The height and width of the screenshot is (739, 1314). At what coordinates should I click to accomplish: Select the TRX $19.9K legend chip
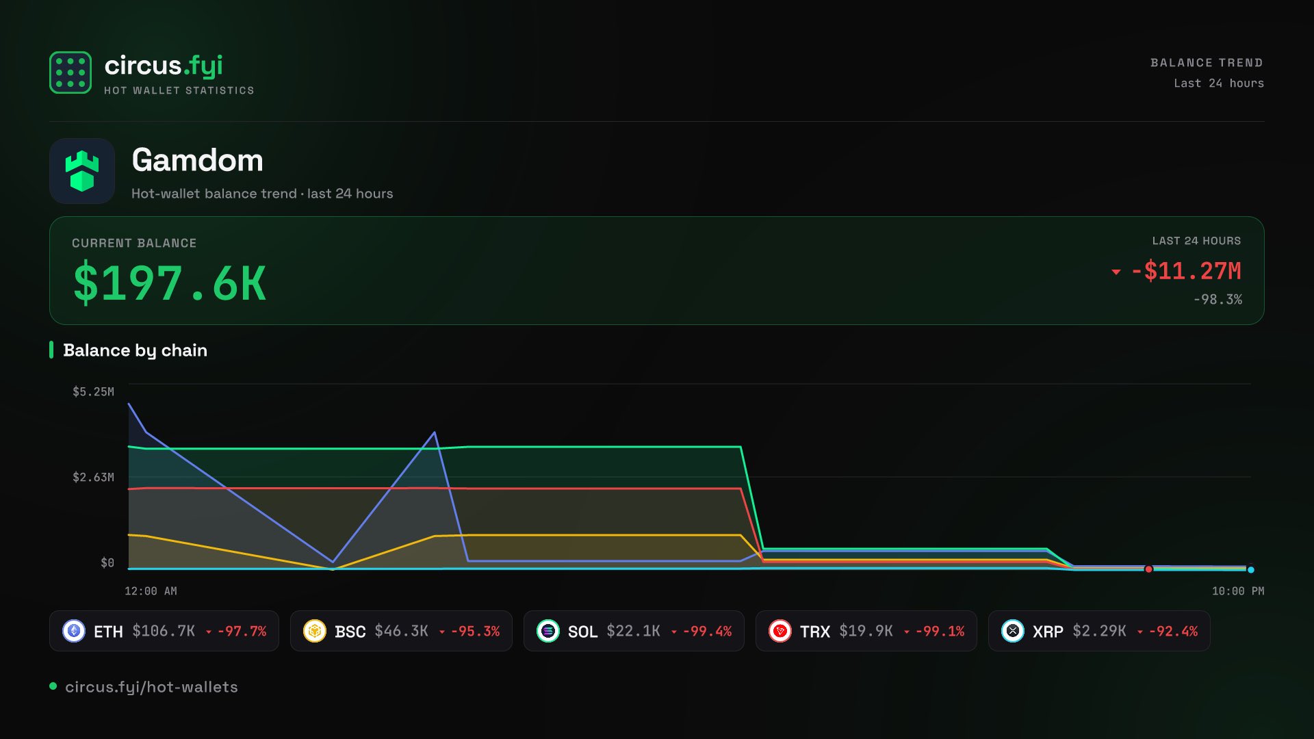pos(866,631)
